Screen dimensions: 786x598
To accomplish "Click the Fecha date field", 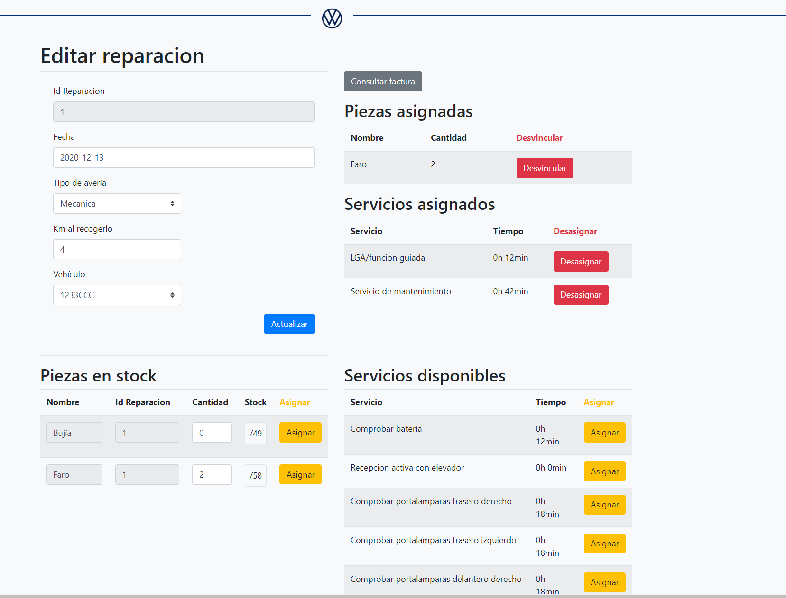I will tap(184, 157).
